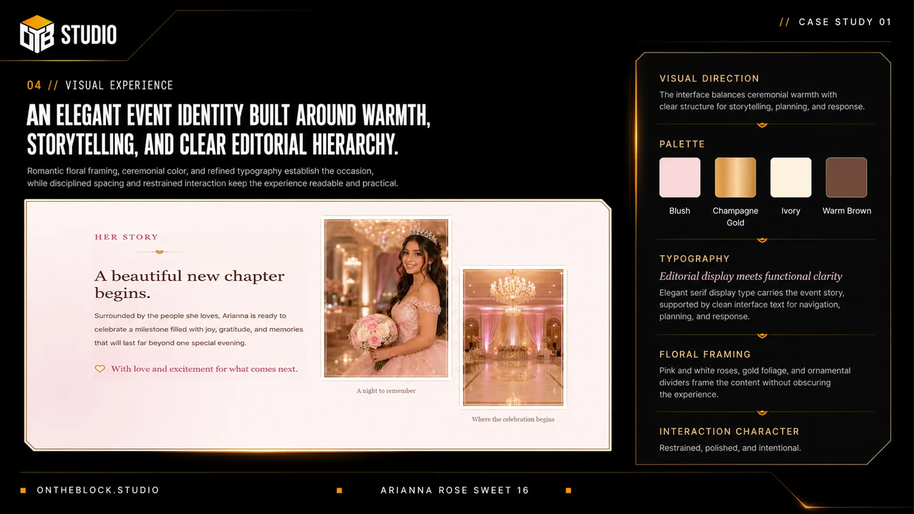Click 'The interface balances ceremonial warmth' description
This screenshot has width=914, height=514.
(x=762, y=100)
